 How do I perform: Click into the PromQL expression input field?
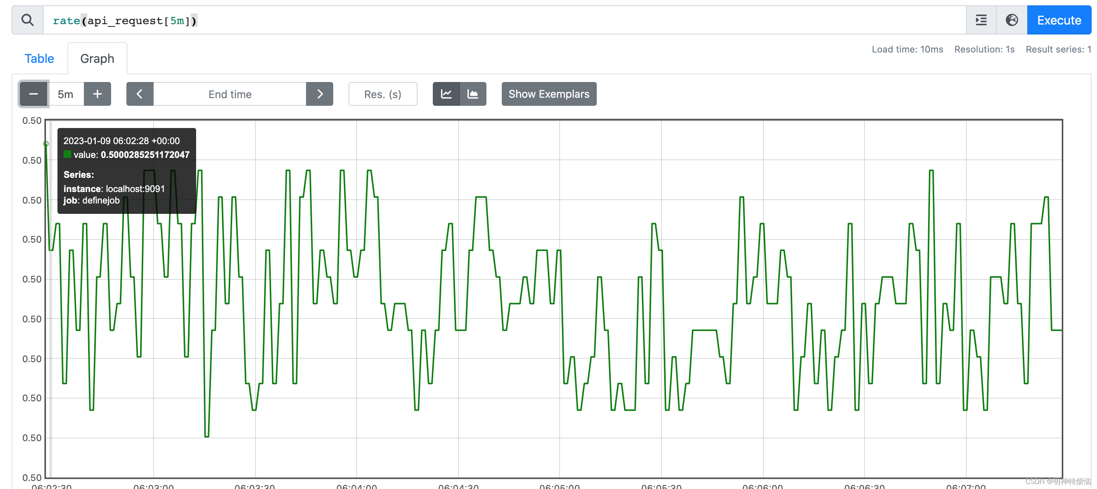[504, 20]
